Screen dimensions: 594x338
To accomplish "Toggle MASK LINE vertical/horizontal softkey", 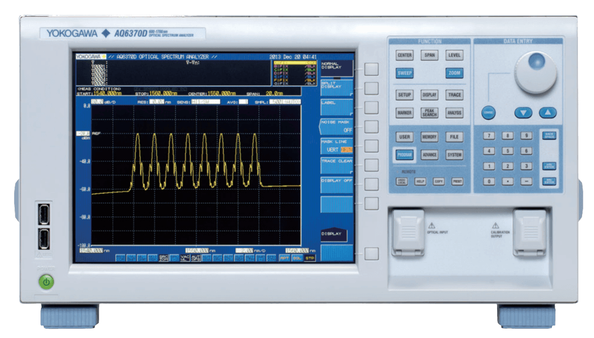I will click(x=336, y=146).
